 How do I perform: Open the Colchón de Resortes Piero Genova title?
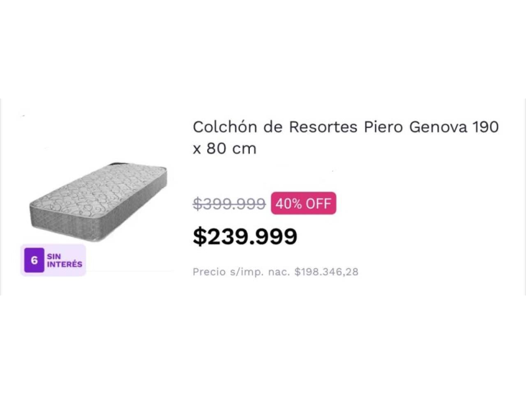pos(346,137)
